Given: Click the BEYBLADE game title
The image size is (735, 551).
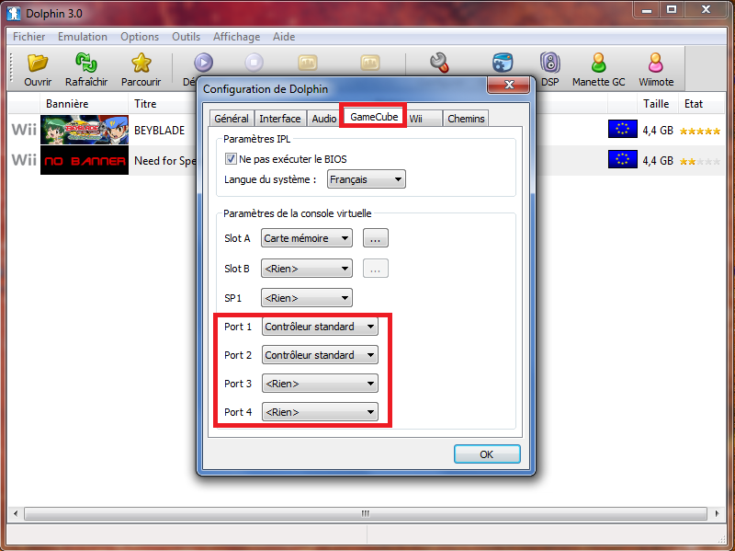Looking at the screenshot, I should pyautogui.click(x=159, y=131).
